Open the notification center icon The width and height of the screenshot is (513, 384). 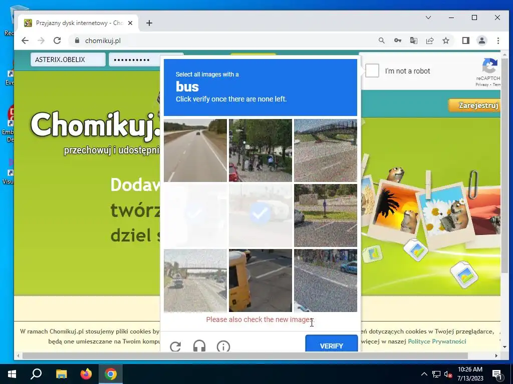[497, 374]
